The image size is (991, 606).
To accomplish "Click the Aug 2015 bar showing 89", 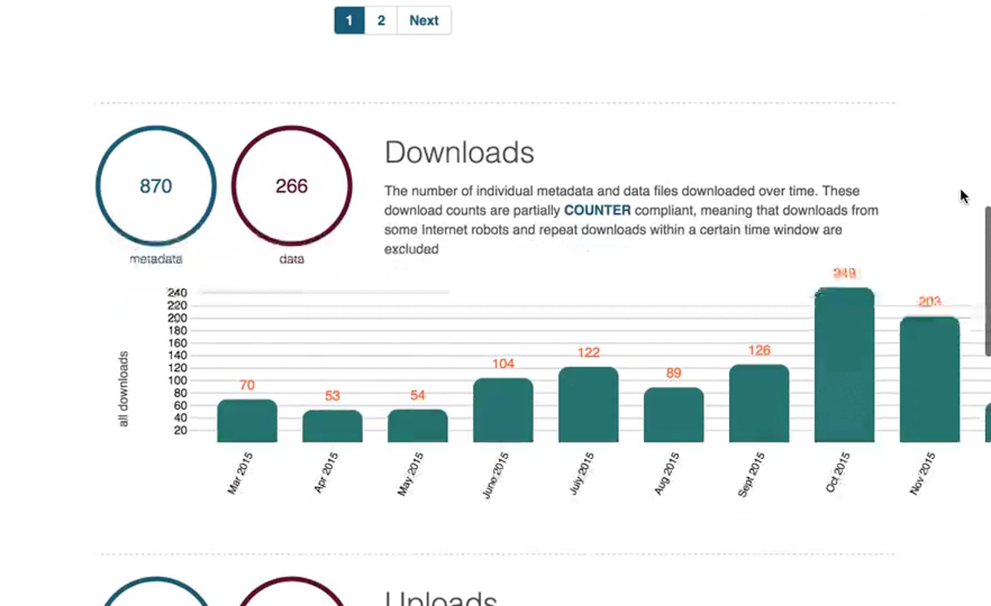I will click(x=673, y=415).
